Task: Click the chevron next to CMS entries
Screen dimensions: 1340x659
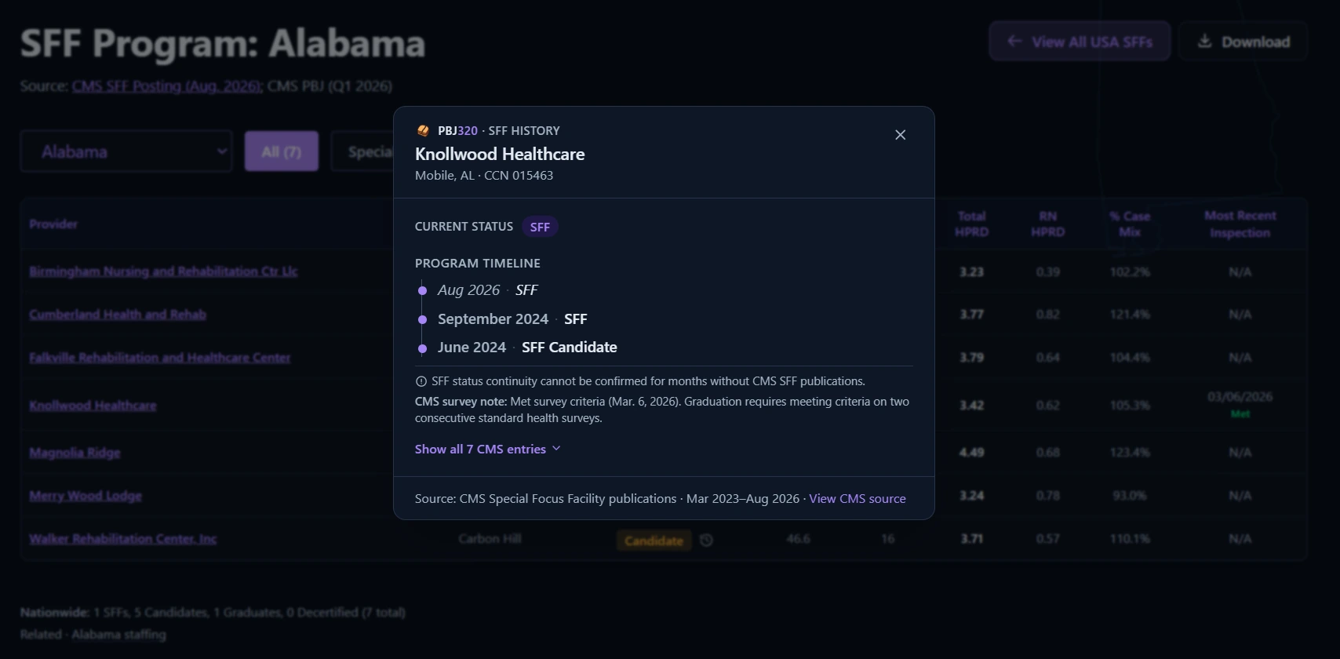Action: [556, 449]
